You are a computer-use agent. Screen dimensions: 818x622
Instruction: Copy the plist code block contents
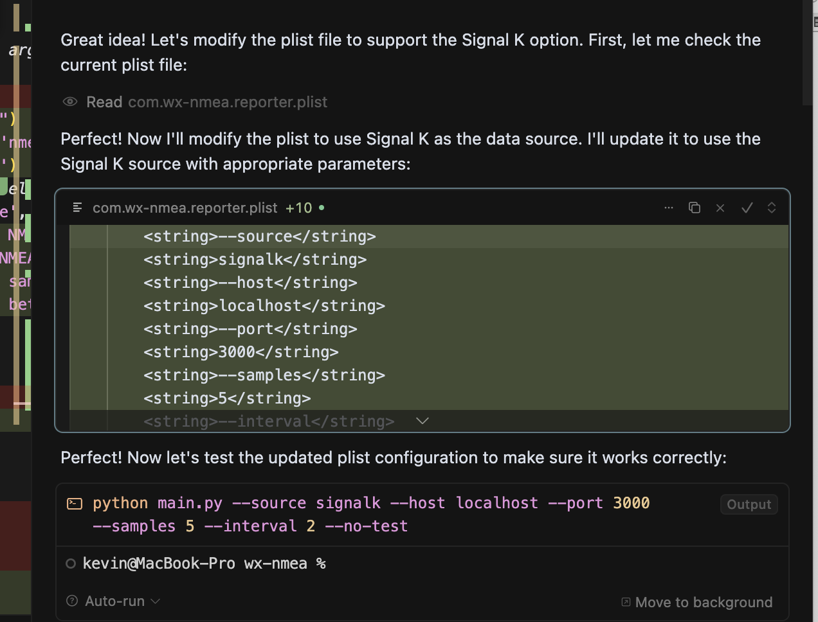695,208
